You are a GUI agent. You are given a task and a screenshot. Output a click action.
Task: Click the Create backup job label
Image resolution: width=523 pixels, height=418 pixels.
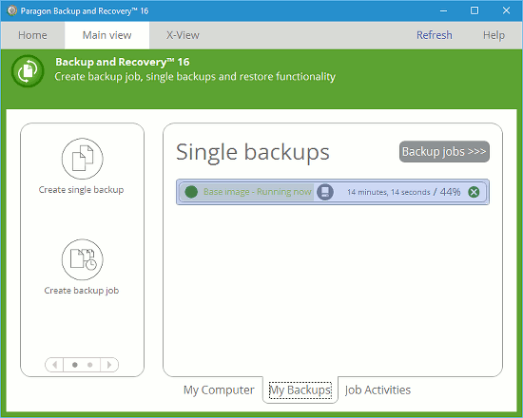click(82, 291)
